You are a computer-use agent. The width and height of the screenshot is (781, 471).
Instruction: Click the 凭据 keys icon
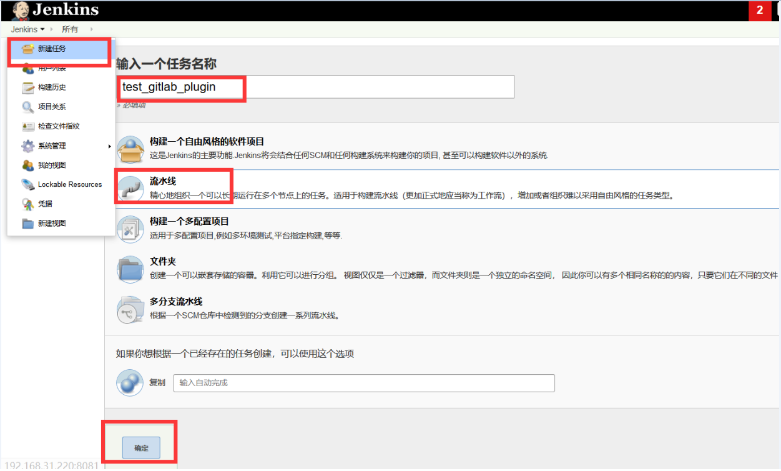(x=27, y=204)
